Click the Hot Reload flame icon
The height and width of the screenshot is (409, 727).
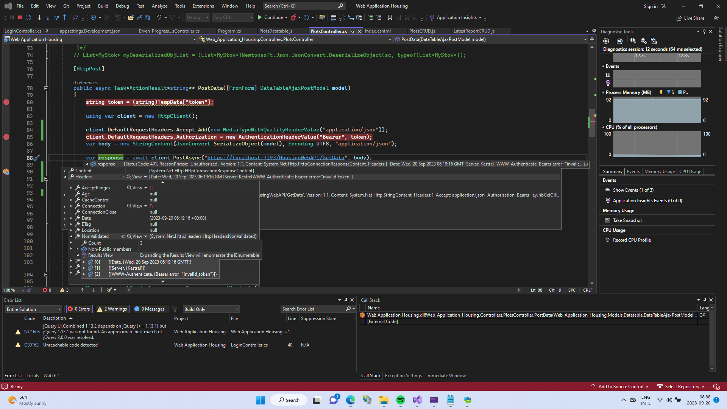pos(293,17)
